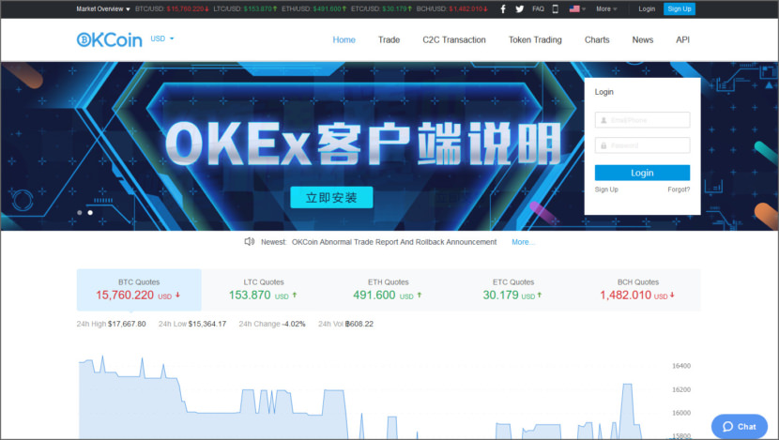Viewport: 779px width, 440px height.
Task: Open the US flag language selector
Action: point(577,9)
